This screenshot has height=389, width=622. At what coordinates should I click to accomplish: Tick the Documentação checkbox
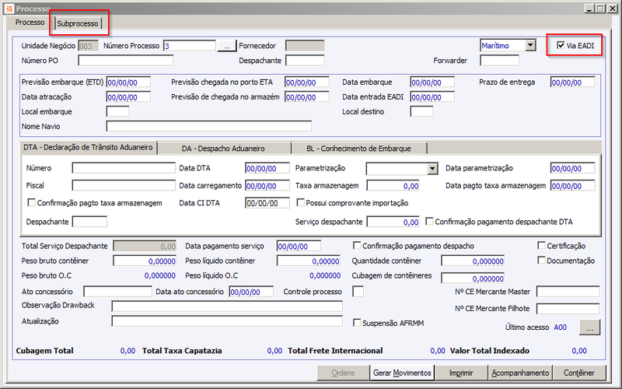click(541, 261)
